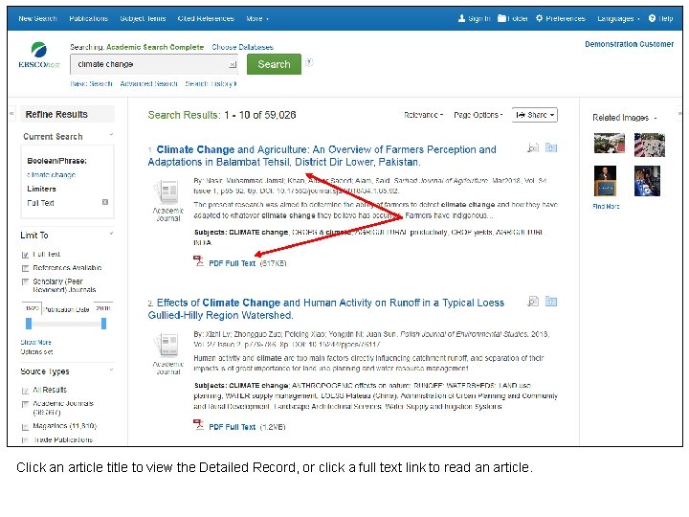Click climate change term under Boolean/Phrase
This screenshot has height=517, width=689.
pyautogui.click(x=51, y=175)
